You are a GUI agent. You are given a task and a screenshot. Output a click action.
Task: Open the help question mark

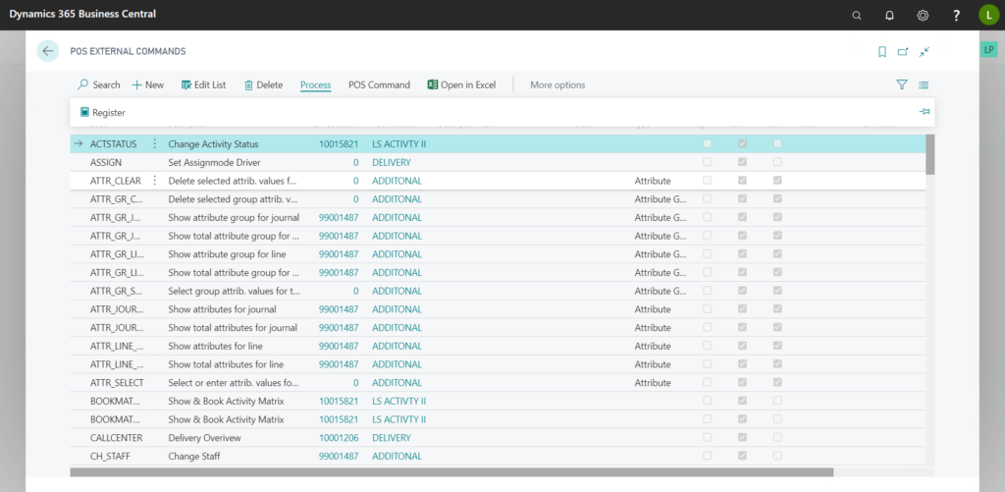[956, 16]
